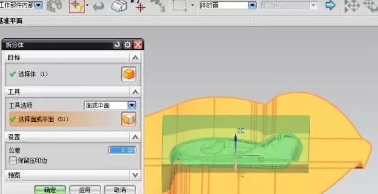Click the 选择体 (1) row label
378x194 pixels.
33,74
